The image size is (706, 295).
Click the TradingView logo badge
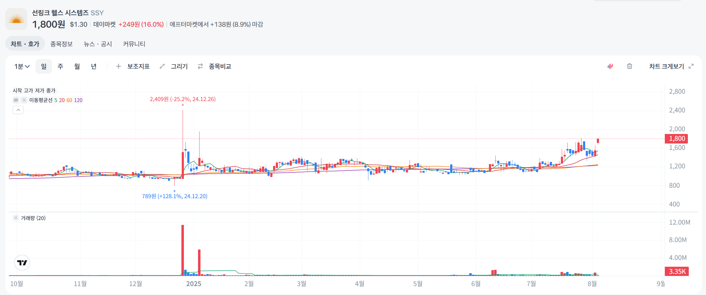(22, 263)
